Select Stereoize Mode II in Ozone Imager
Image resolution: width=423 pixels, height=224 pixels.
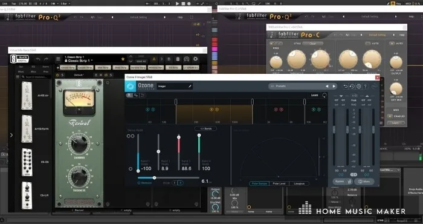coord(180,183)
